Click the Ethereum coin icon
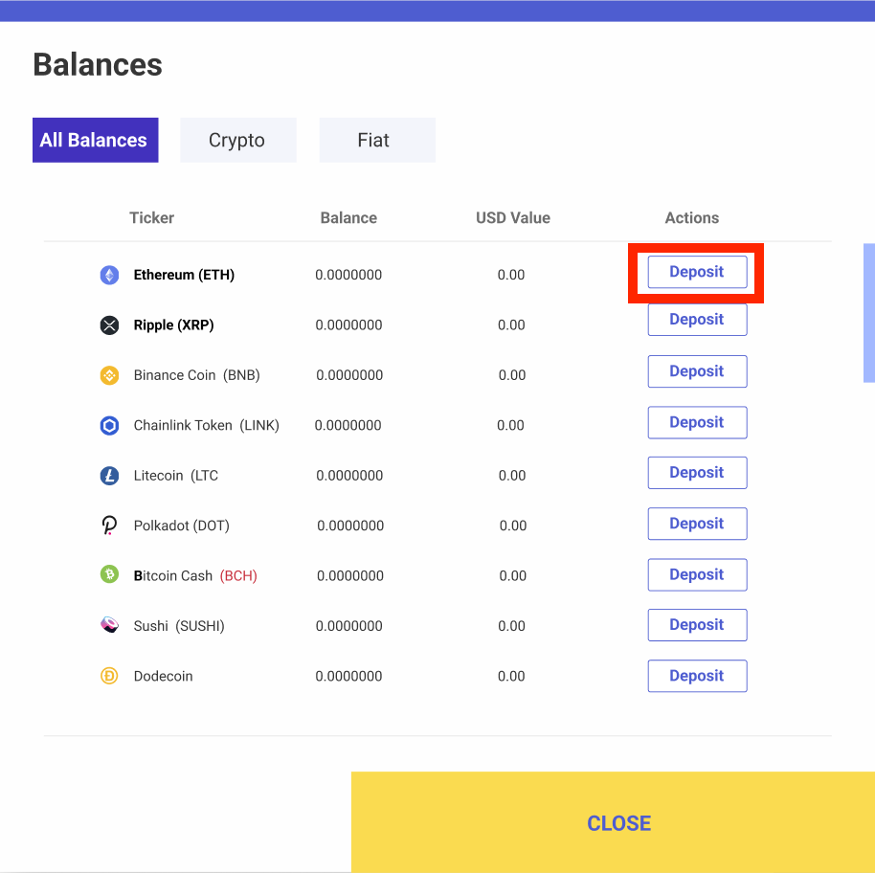875x873 pixels. tap(109, 275)
